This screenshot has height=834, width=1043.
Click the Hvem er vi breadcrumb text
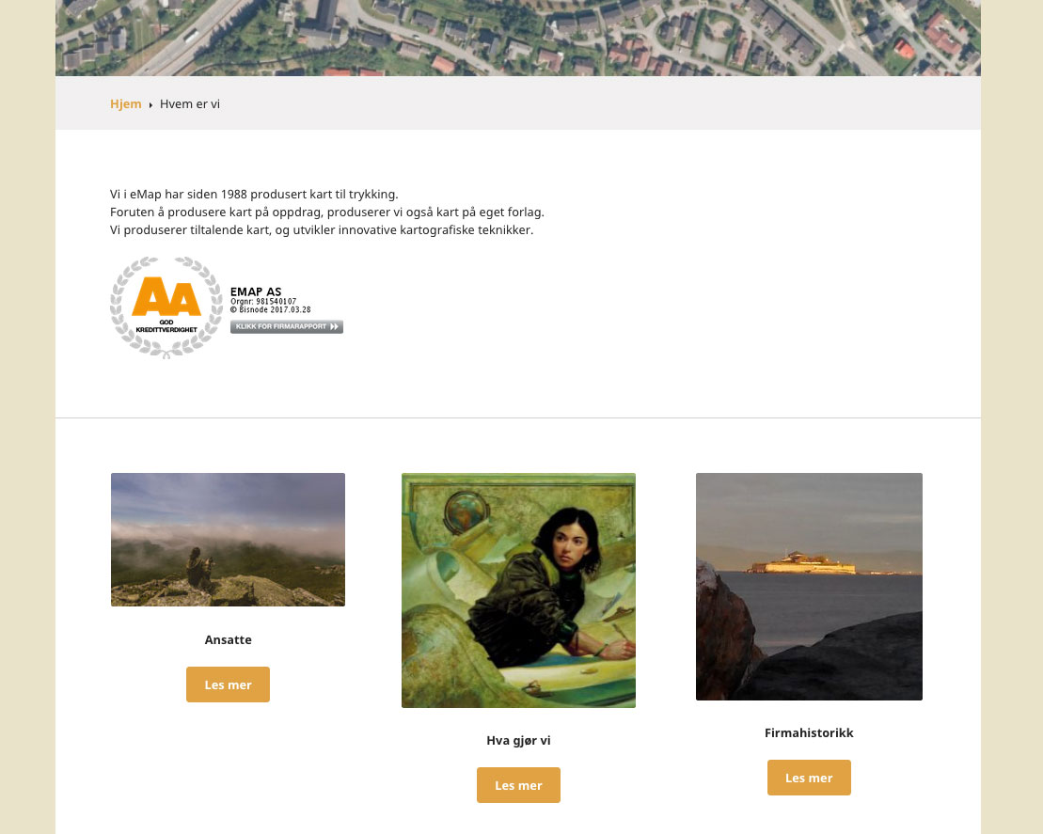pos(190,103)
